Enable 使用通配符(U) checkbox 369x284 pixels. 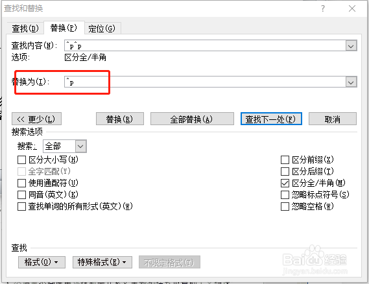click(x=21, y=183)
